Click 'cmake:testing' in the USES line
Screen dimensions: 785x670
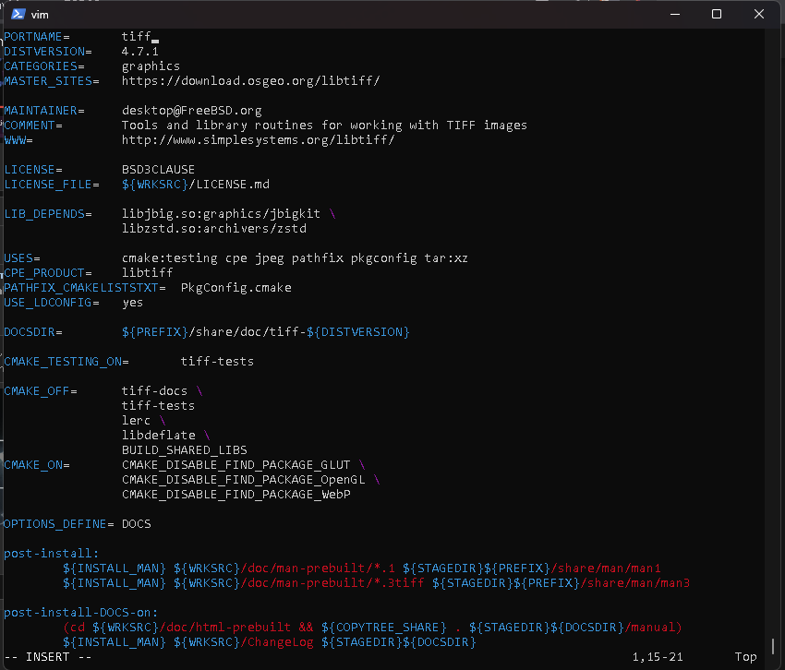[170, 258]
